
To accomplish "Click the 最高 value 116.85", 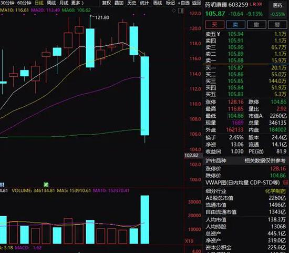I will [235, 109].
